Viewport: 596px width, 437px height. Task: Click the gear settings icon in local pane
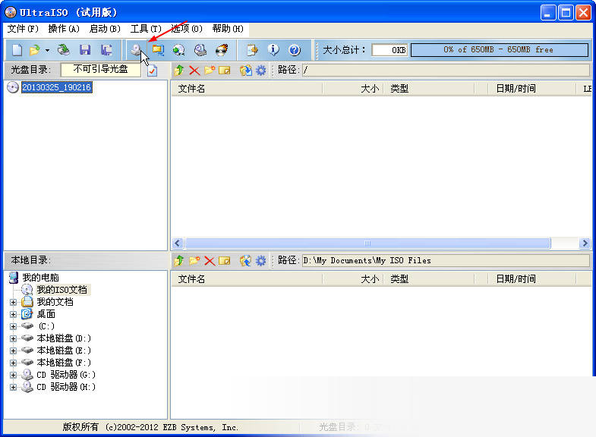pyautogui.click(x=260, y=260)
